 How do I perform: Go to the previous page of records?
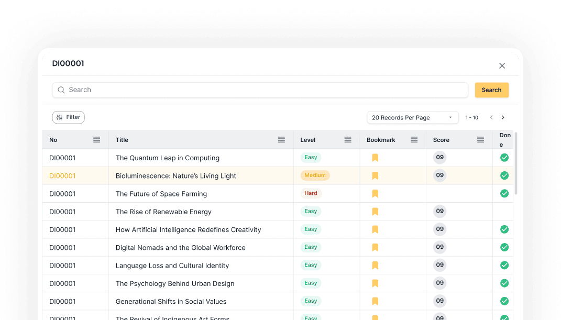[491, 118]
